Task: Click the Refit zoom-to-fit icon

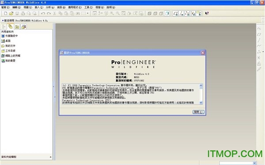Action: click(124, 13)
